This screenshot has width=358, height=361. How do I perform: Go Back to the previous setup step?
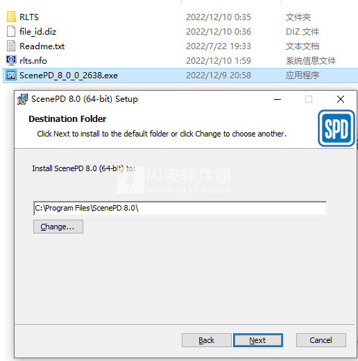[207, 340]
